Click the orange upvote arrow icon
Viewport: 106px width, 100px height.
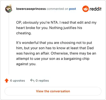7,81
